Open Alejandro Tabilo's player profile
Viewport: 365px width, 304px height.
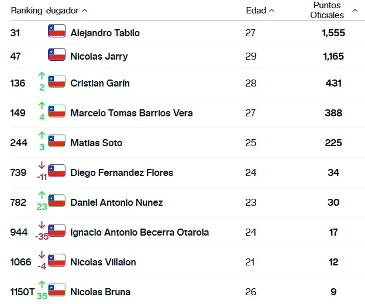coord(105,33)
